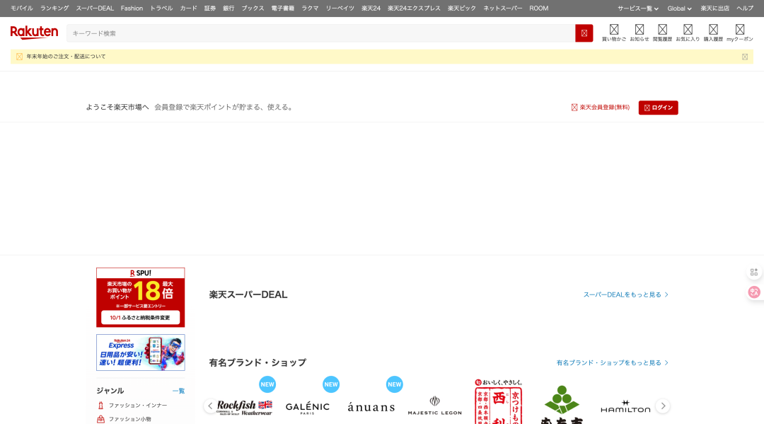Click the 楽天スーパーDEAL heading
Viewport: 764px width, 424px height.
coord(248,295)
